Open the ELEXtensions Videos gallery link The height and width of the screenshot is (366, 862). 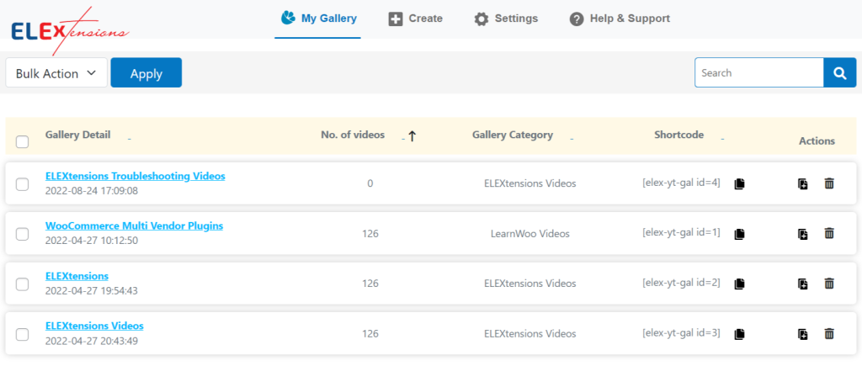tap(94, 326)
